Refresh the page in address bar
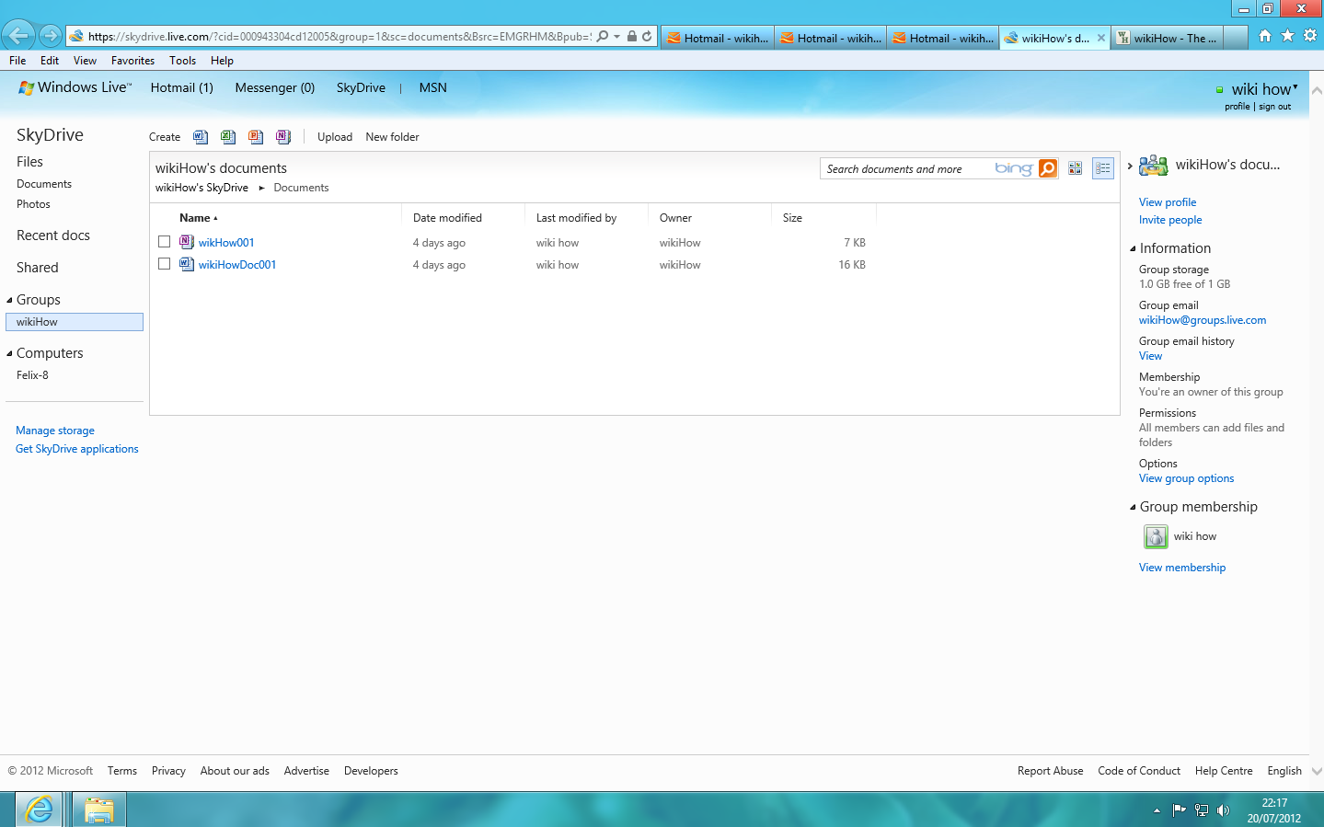Screen dimensions: 1324x827 [x=647, y=37]
